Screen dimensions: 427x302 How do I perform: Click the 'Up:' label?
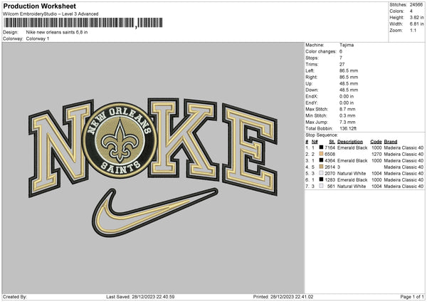[x=309, y=83]
